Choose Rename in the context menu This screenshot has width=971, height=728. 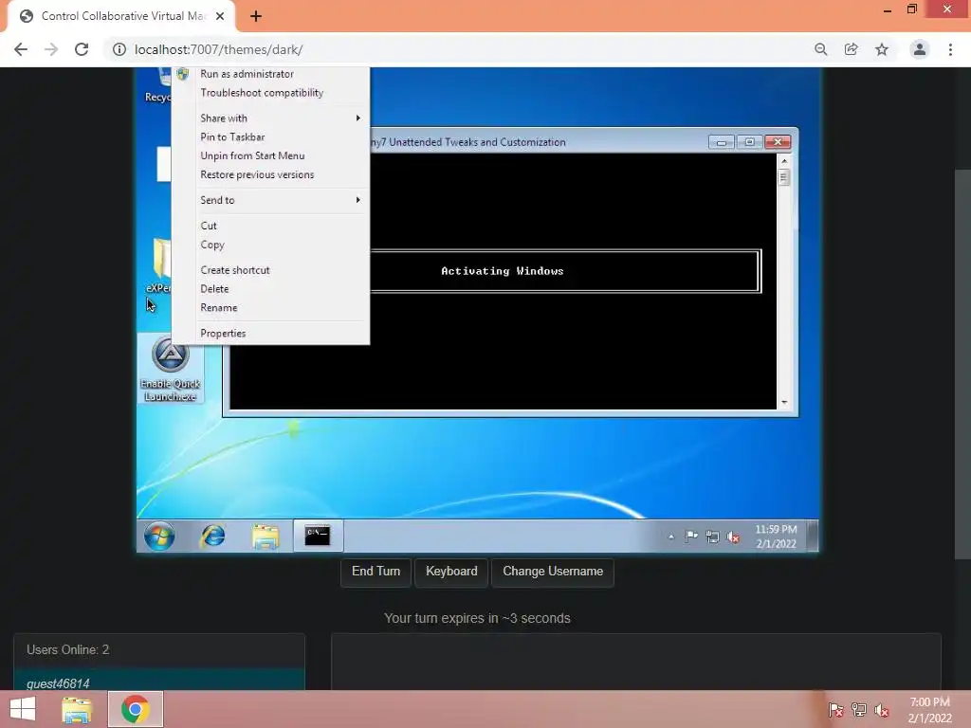[x=270, y=308]
